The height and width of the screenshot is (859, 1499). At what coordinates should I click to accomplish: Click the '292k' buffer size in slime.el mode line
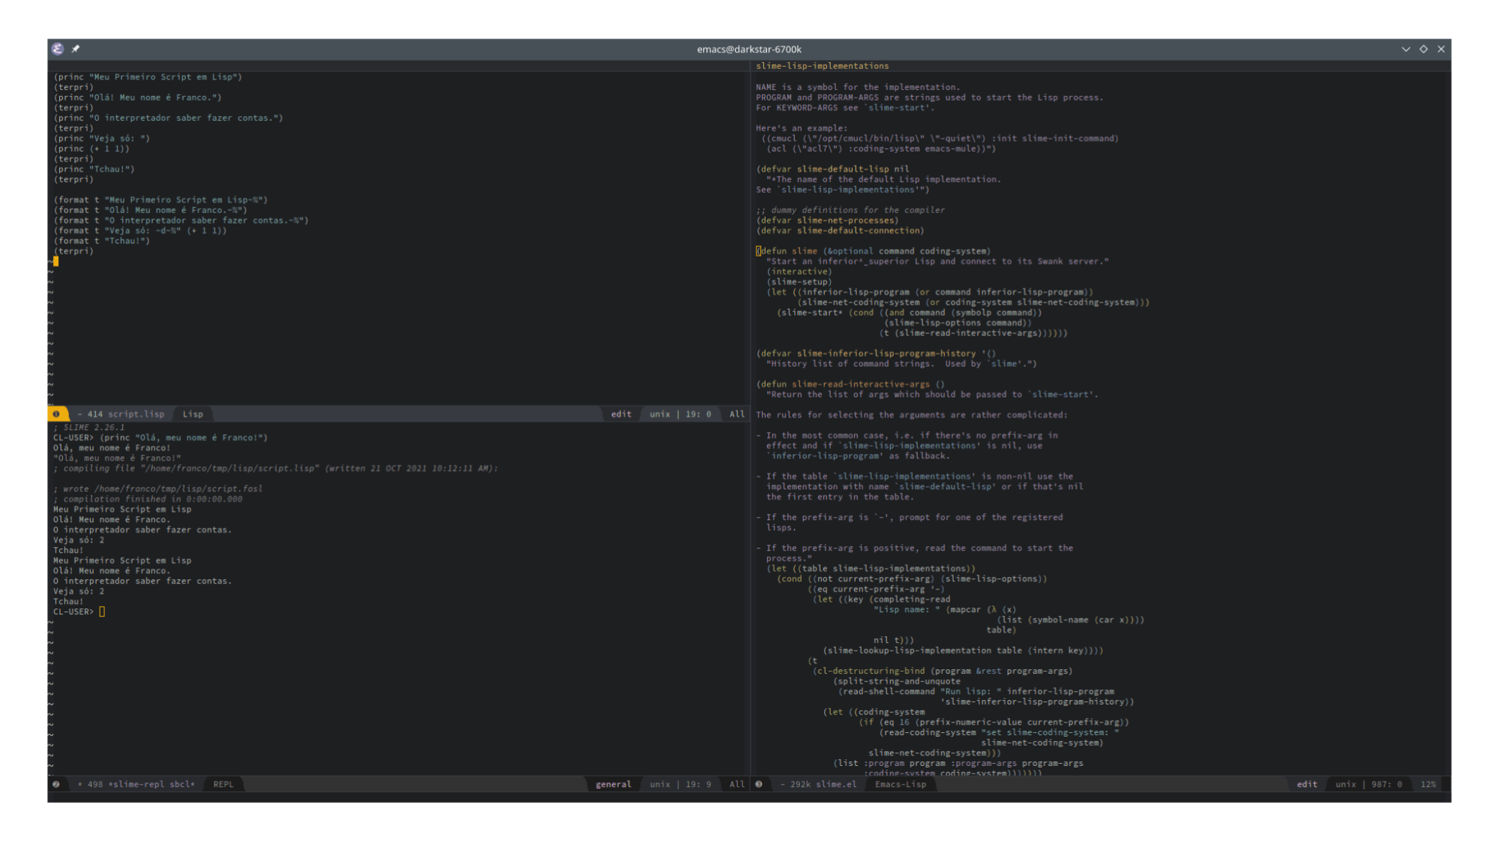(800, 785)
